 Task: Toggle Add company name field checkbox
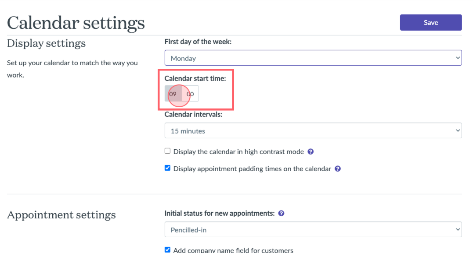click(x=167, y=249)
